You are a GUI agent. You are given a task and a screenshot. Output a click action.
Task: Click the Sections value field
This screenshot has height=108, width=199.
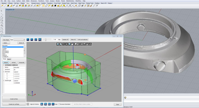19,70
